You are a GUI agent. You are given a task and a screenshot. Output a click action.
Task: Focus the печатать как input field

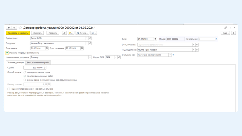[207, 39]
